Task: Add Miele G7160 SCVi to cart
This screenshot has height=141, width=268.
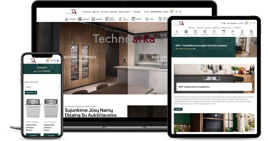Action: coord(51,135)
